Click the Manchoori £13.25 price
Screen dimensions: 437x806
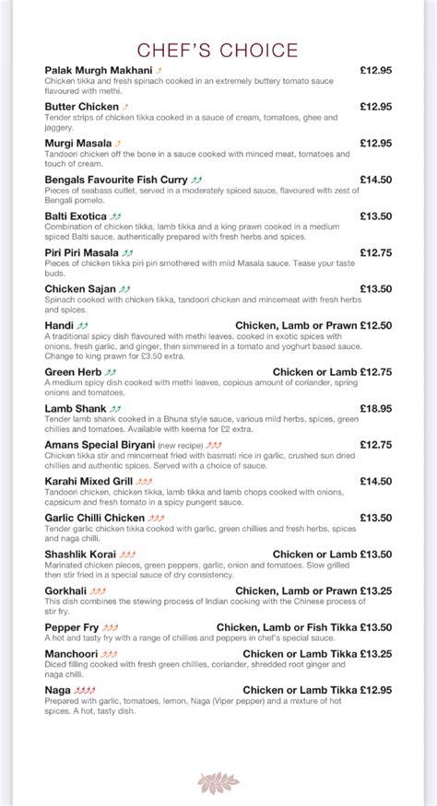[376, 654]
